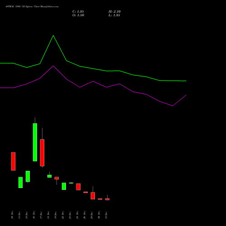Select the 'C: 1.35' close value
Screen dimensions: 226x226
[78, 12]
